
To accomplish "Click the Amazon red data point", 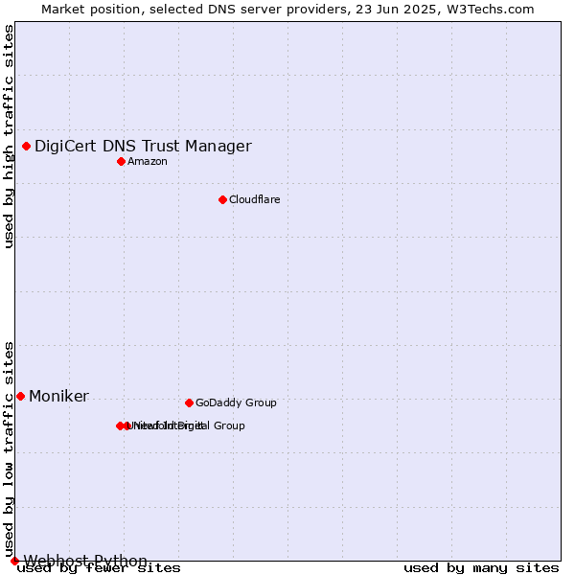I will coord(122,162).
